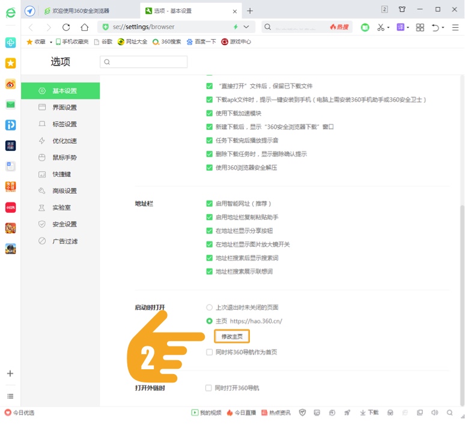Open the yellow star favorites sidebar icon
The image size is (465, 430).
(11, 63)
